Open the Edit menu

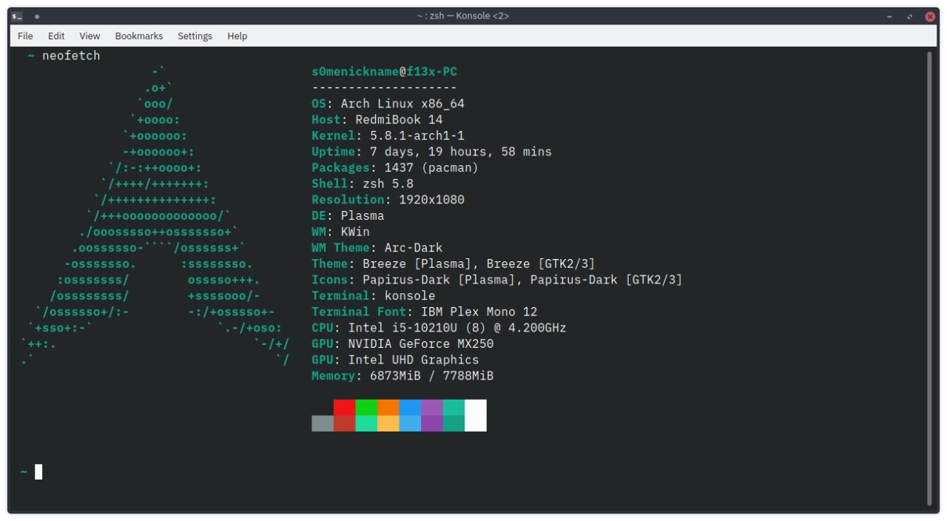pyautogui.click(x=56, y=36)
